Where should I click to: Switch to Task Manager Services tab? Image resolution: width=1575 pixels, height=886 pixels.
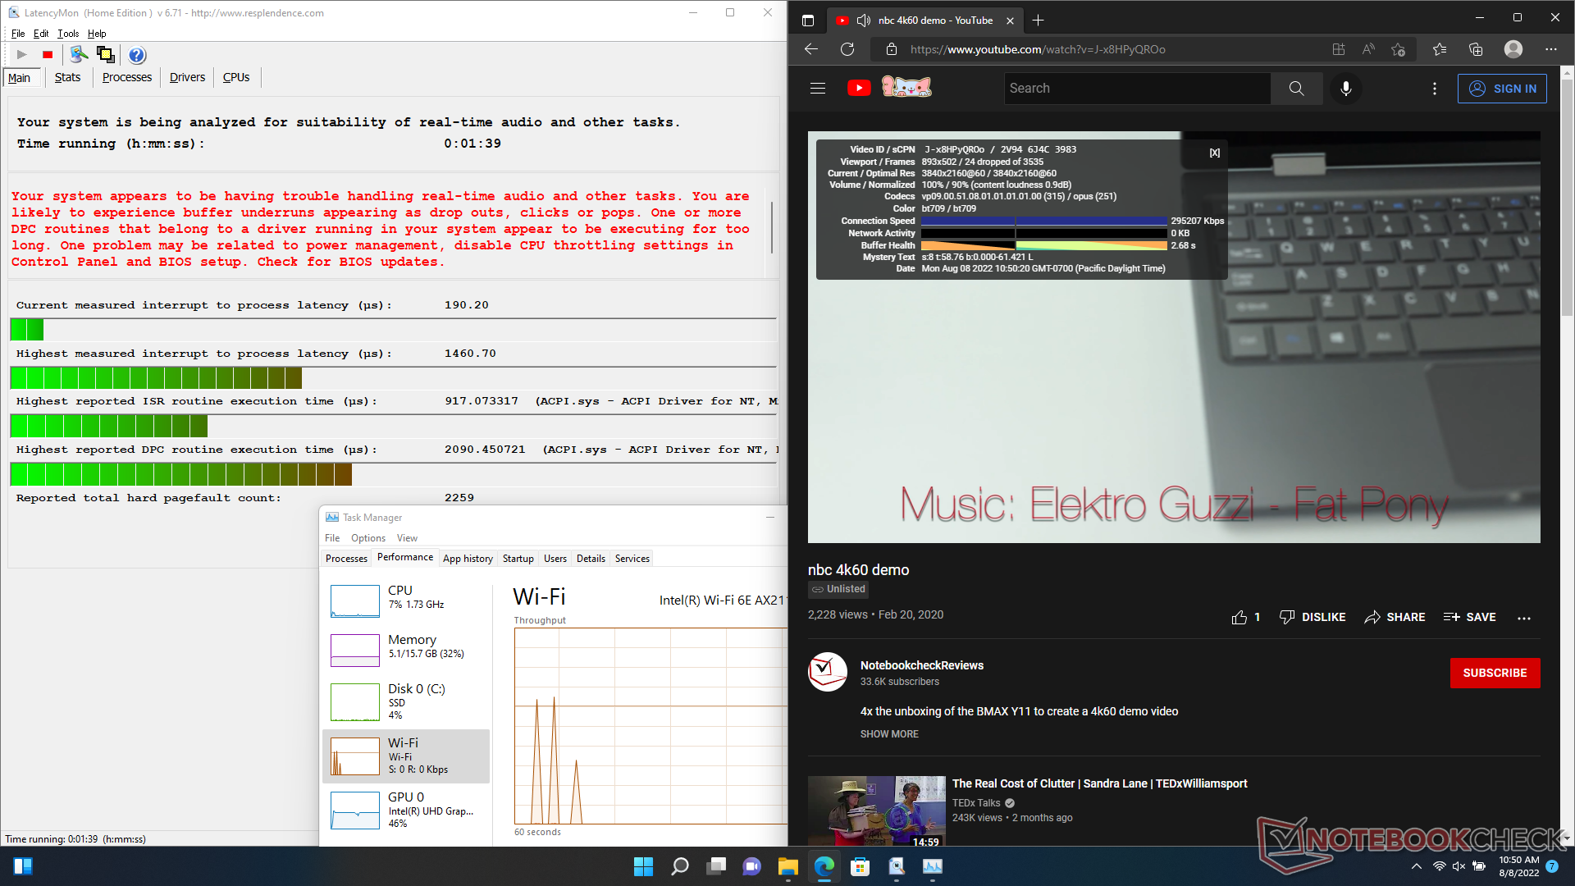click(632, 559)
